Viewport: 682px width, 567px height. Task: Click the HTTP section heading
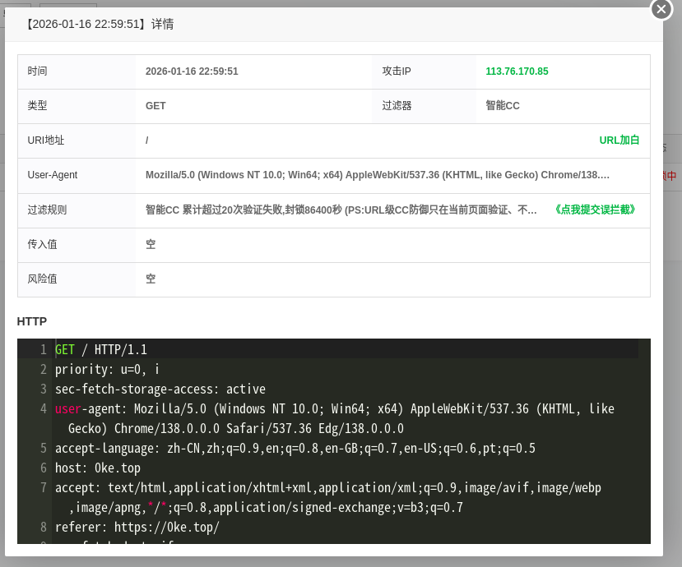pyautogui.click(x=30, y=321)
